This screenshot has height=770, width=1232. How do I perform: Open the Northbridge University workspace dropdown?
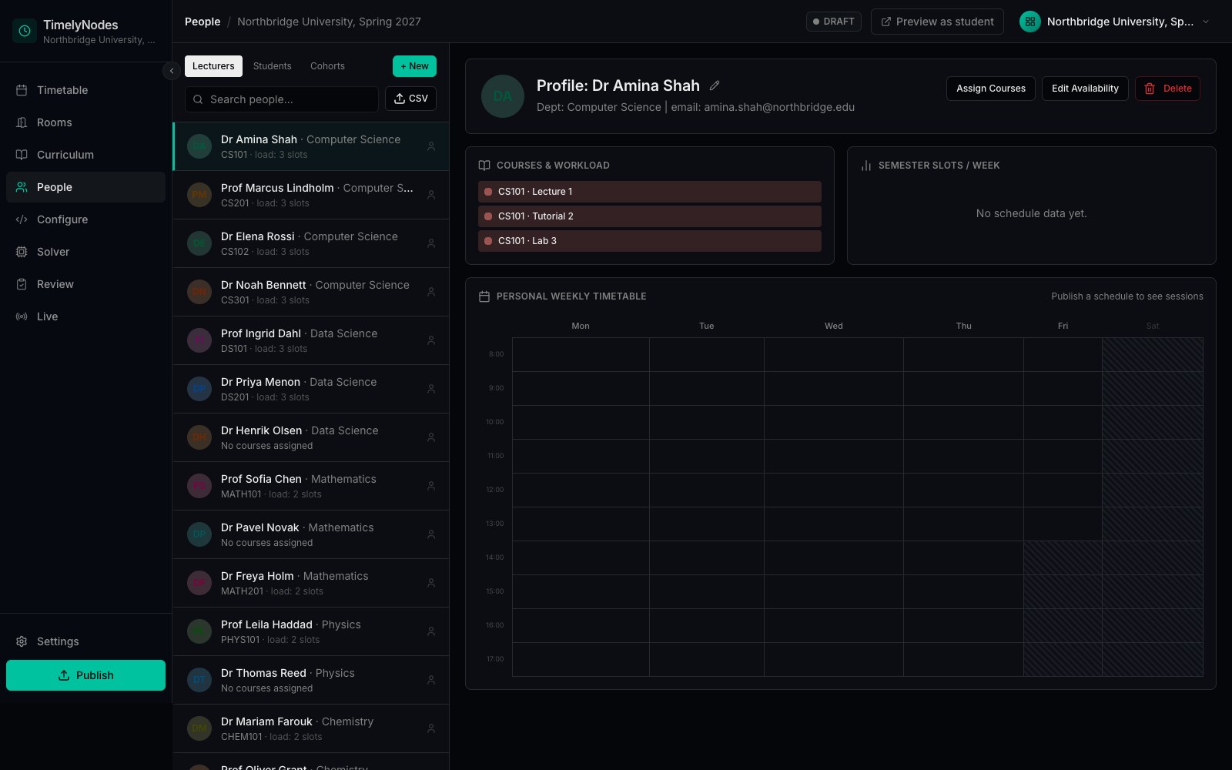click(1115, 22)
